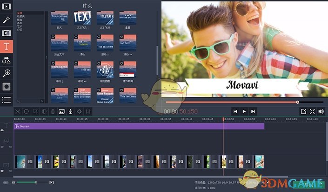Open the shapes and callouts tab
Image resolution: width=328 pixels, height=192 pixels.
[6, 60]
